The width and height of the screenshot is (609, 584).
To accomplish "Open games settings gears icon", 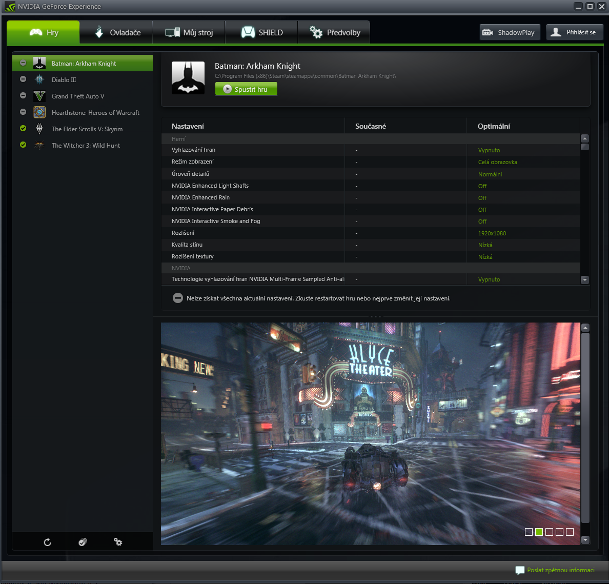I will click(118, 541).
